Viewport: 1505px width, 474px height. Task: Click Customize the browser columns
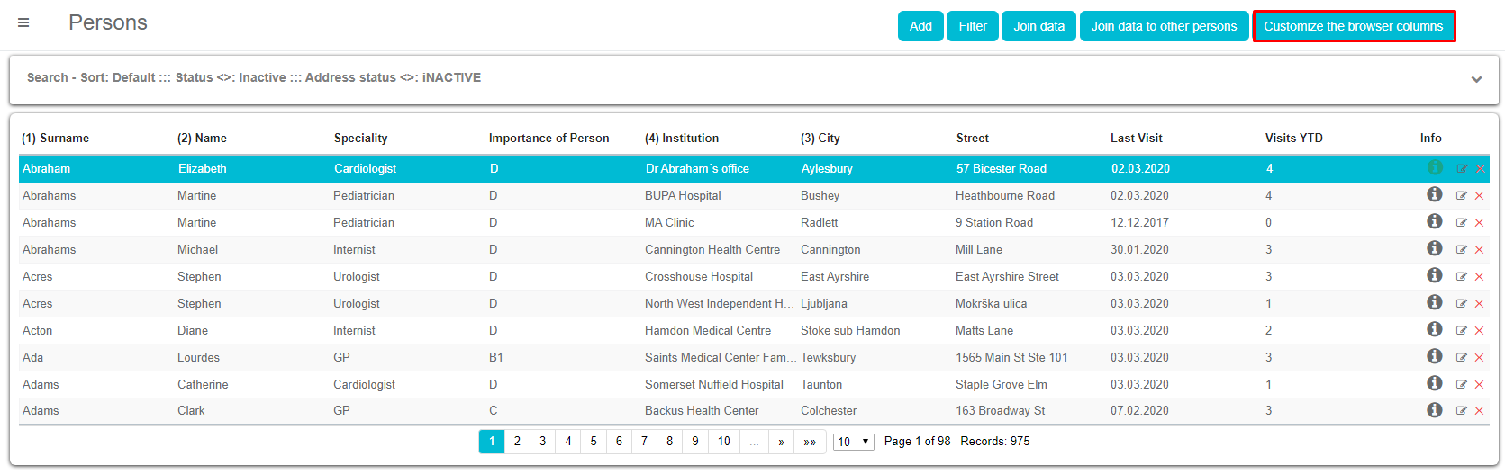1353,26
